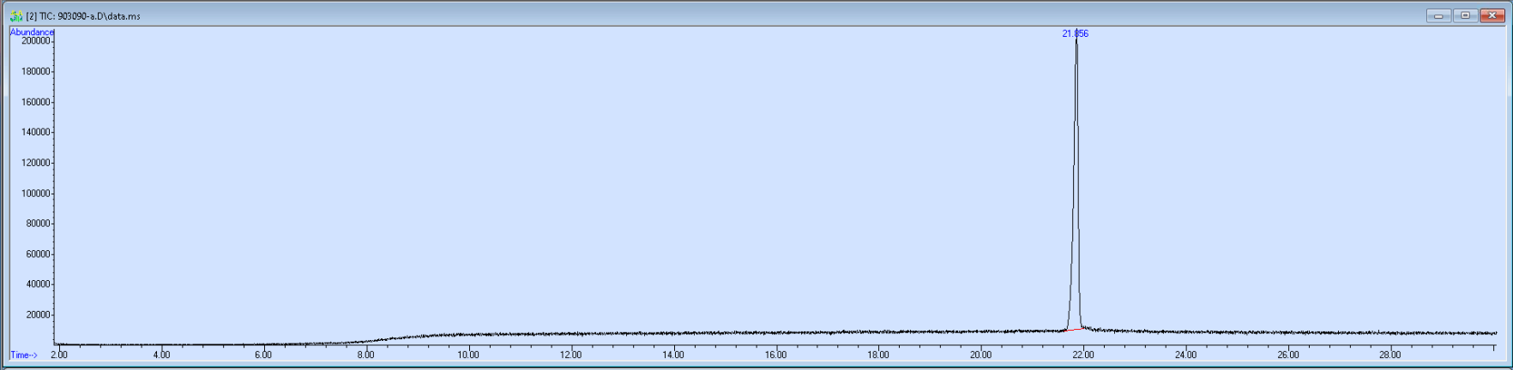Click the '[2] TIC: 903090-a.D\data.ms' title text
Screen dimensions: 1513x370
[83, 16]
